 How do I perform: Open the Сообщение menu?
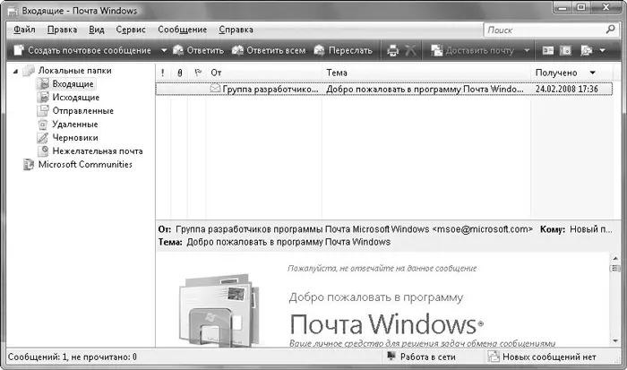coord(182,30)
